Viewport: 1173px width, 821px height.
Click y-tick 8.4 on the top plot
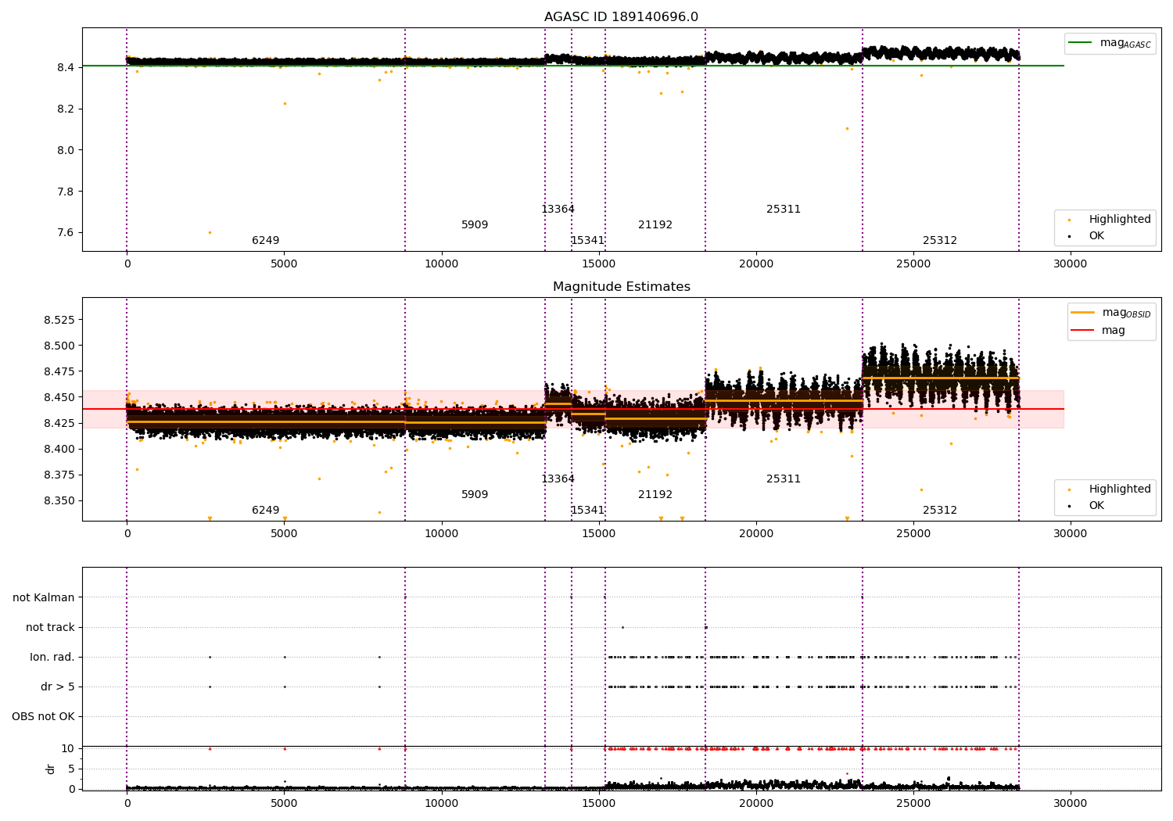tap(66, 67)
